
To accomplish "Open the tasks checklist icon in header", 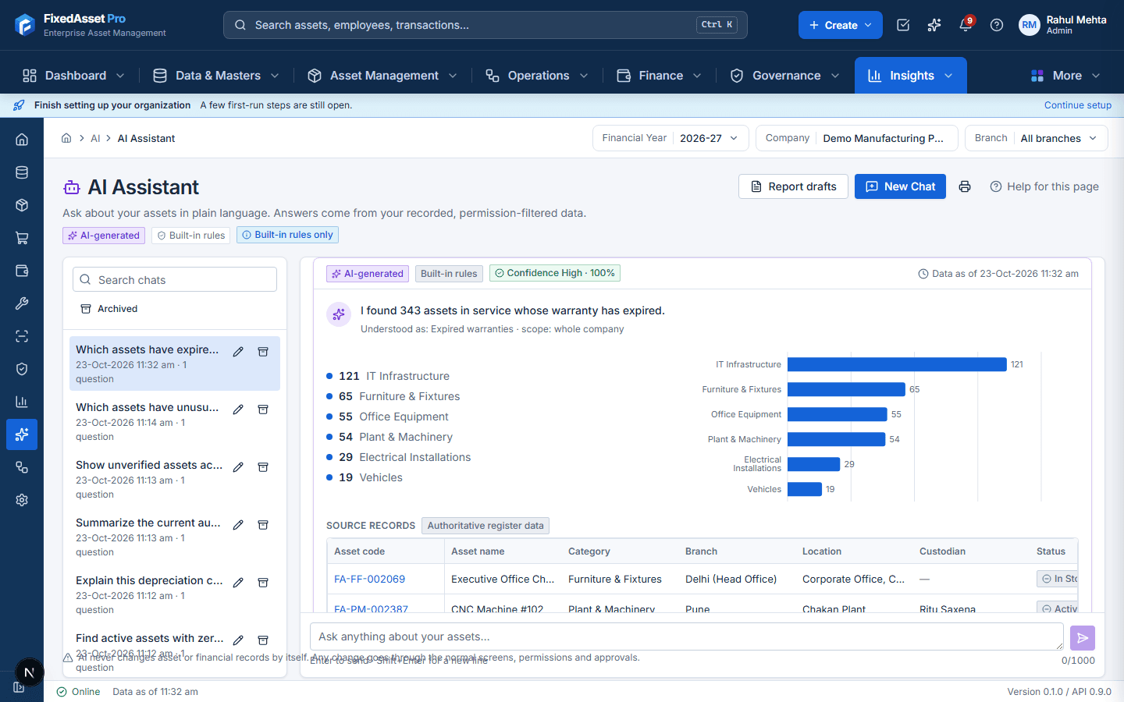I will 903,25.
